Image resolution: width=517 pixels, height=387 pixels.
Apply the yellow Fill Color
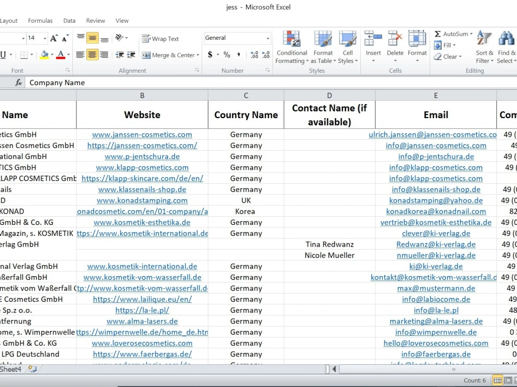click(x=44, y=55)
